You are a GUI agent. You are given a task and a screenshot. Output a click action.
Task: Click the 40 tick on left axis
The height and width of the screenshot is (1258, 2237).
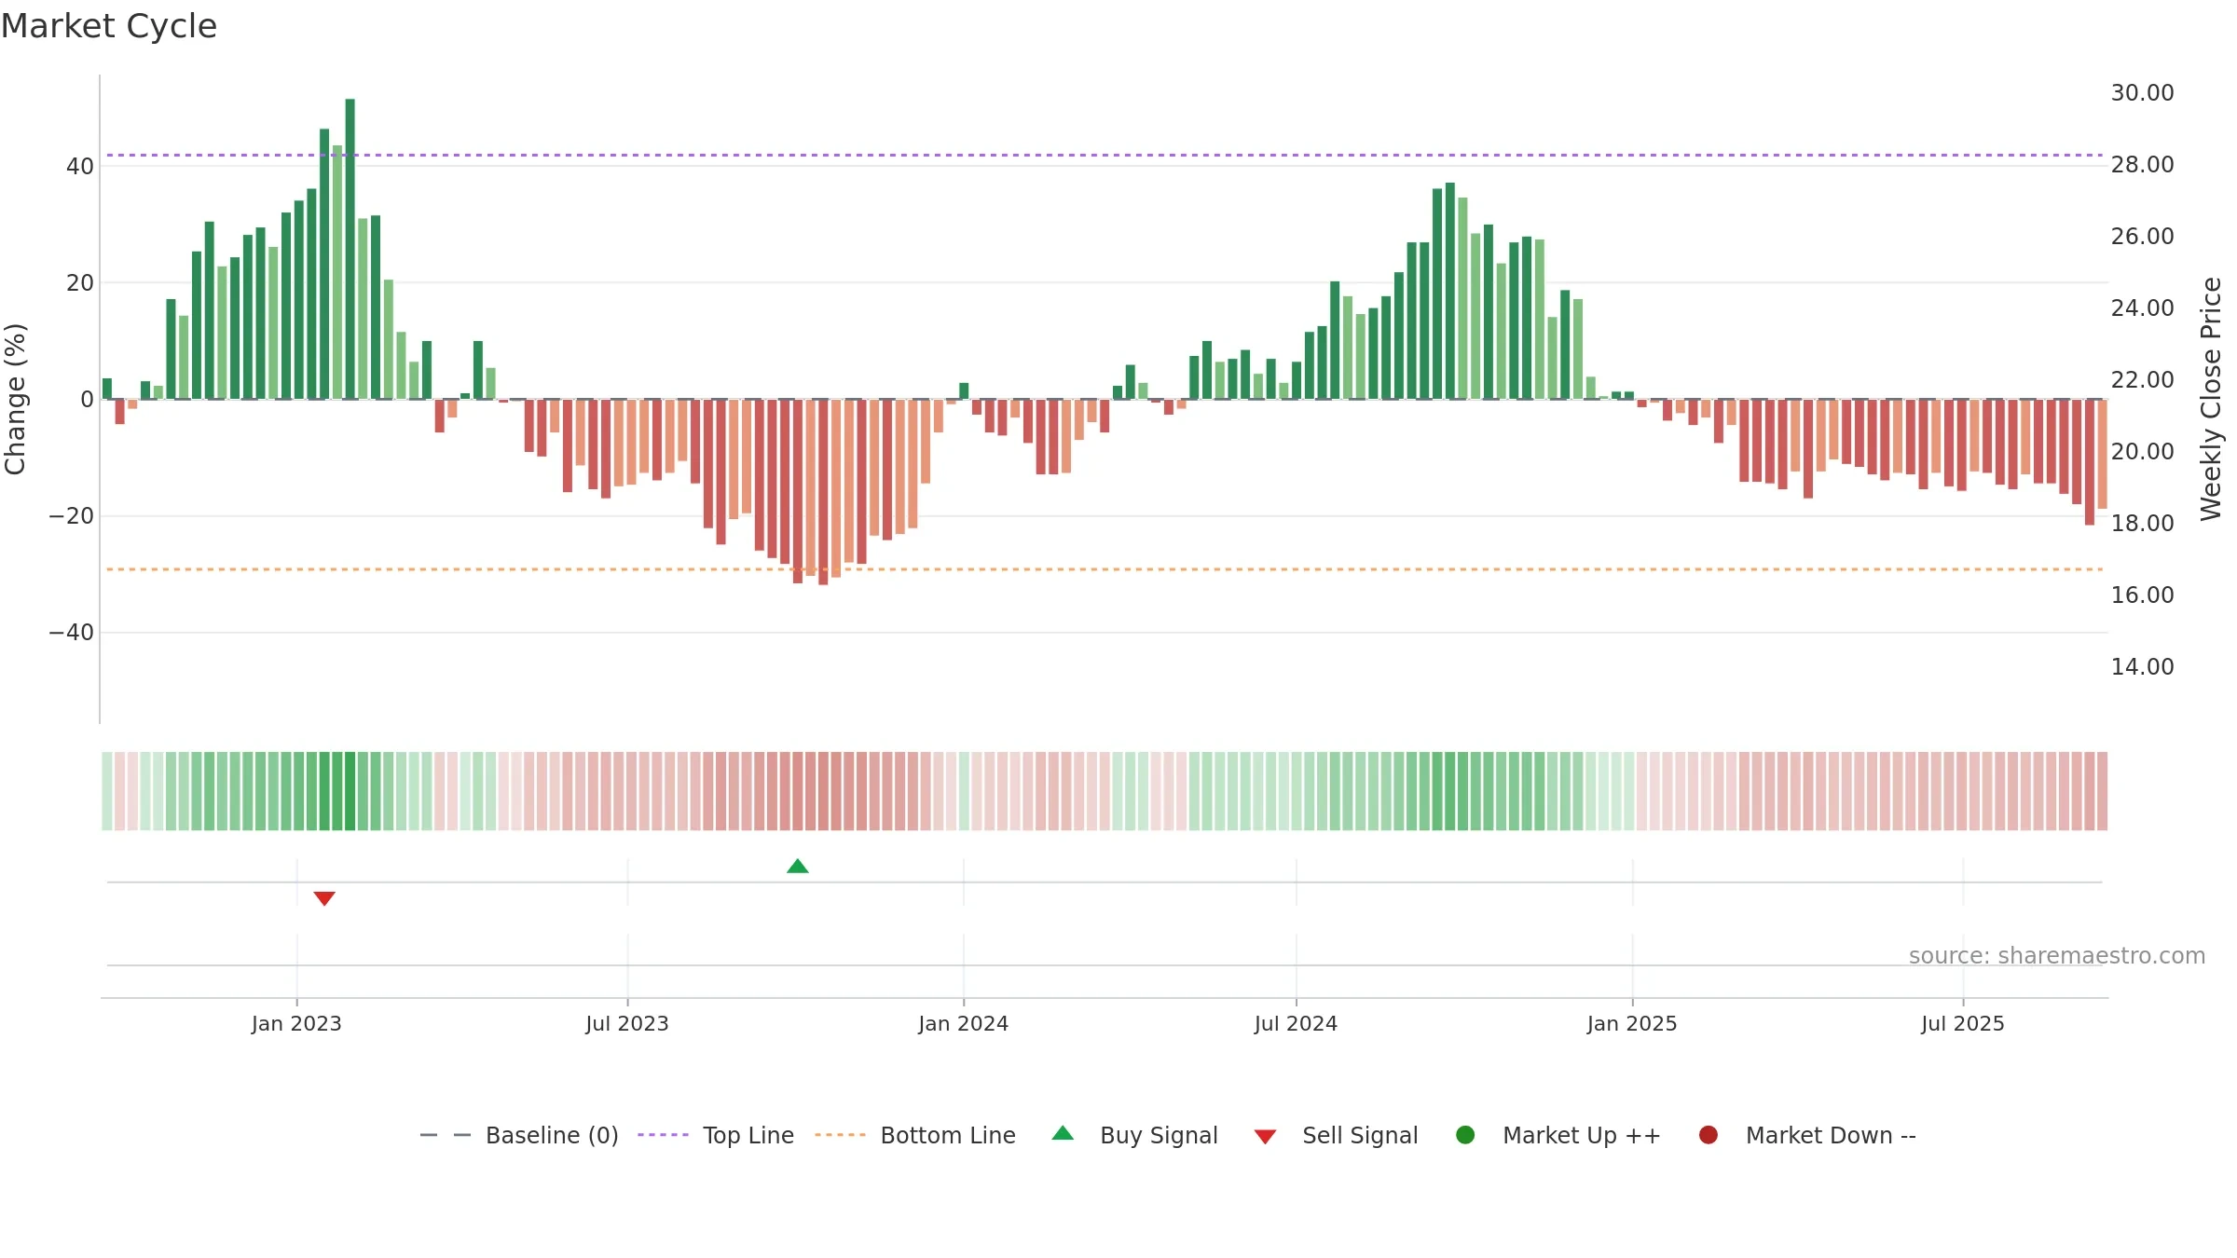tap(80, 166)
